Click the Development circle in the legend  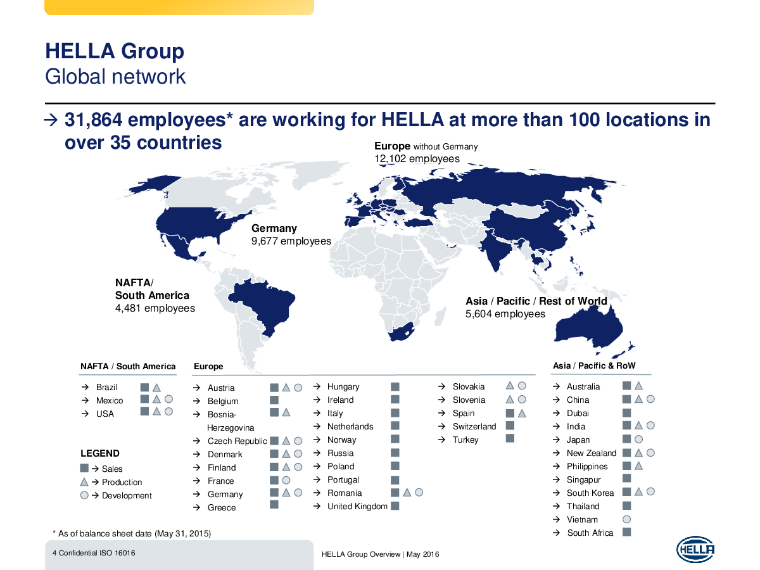pos(84,495)
